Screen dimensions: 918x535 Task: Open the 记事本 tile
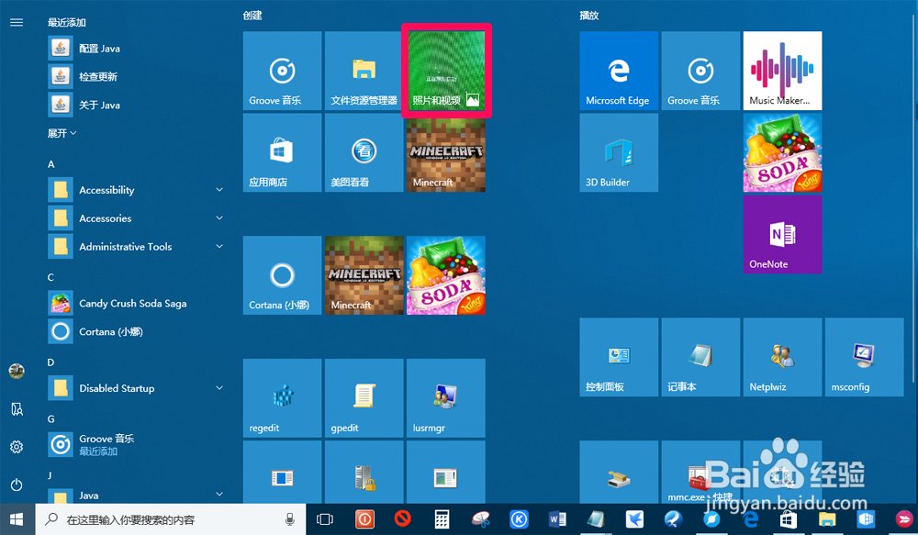700,358
